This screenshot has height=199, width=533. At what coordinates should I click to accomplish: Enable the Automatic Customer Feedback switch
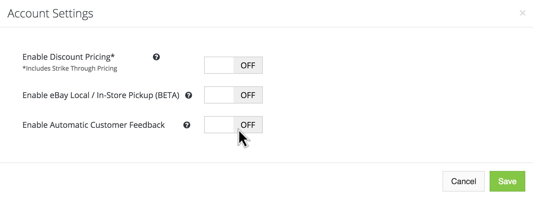point(233,125)
